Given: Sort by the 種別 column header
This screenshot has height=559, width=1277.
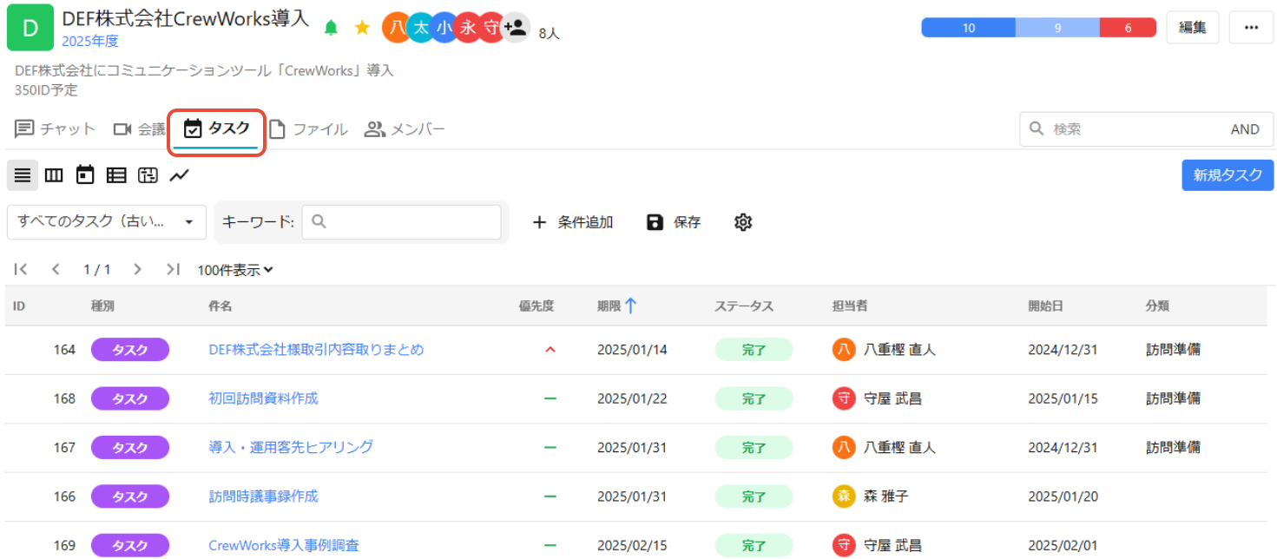Looking at the screenshot, I should click(102, 306).
